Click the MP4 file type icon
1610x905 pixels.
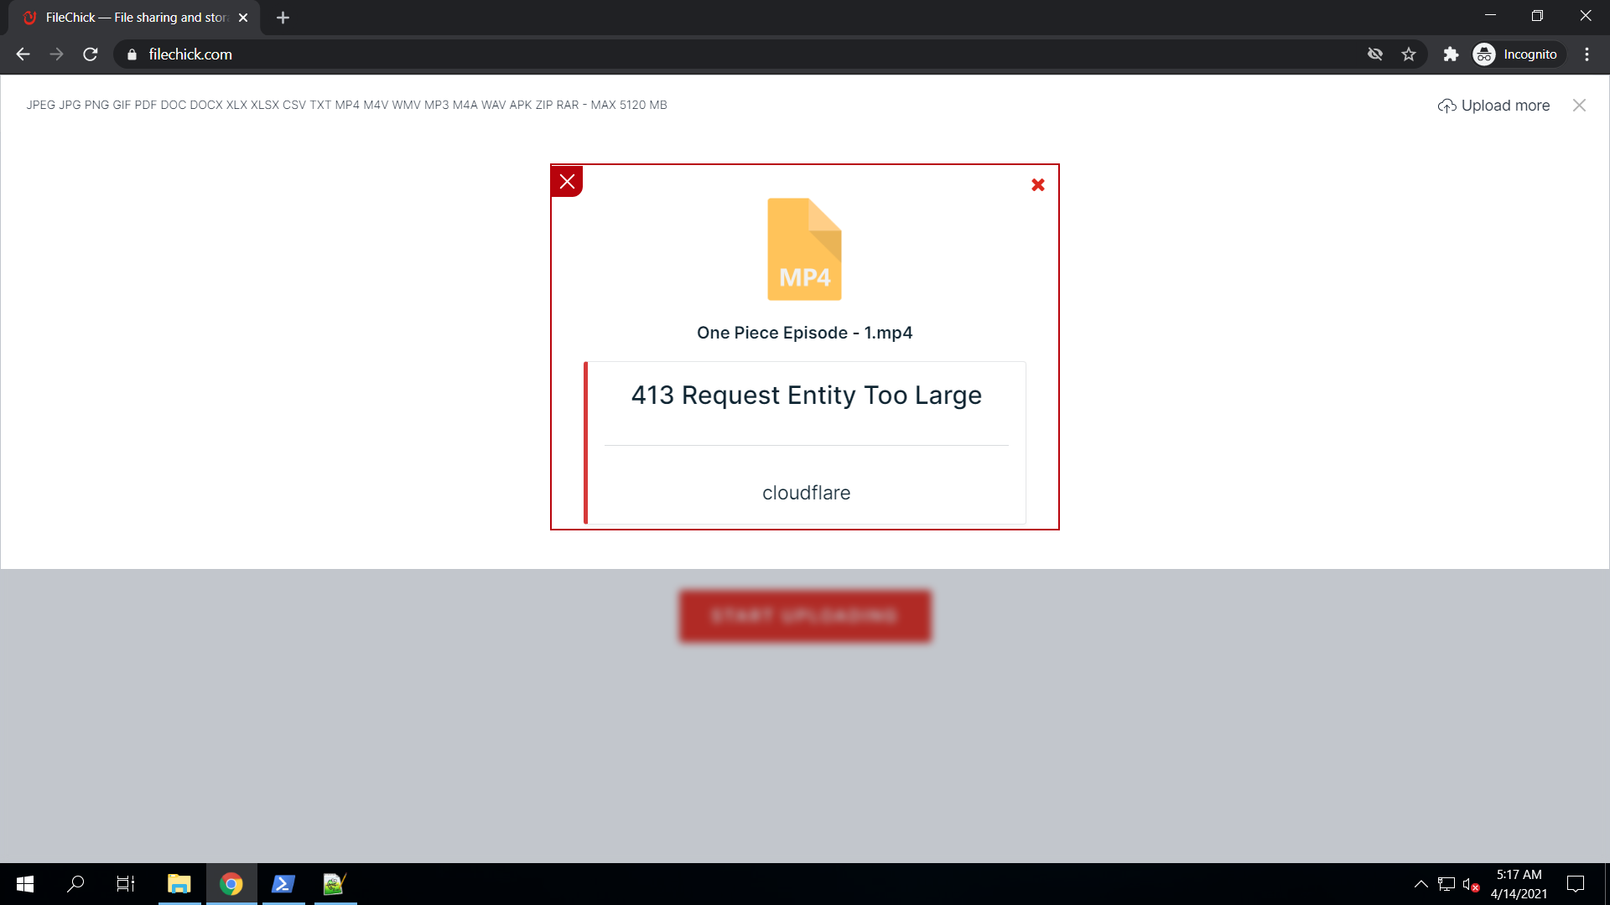pos(804,249)
